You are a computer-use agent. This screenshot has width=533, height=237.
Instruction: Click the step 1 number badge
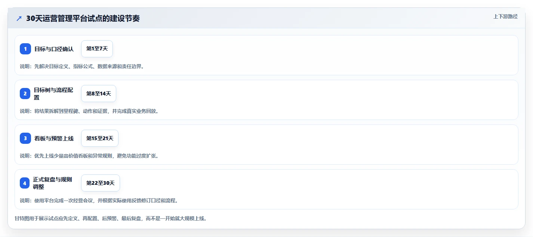[25, 49]
